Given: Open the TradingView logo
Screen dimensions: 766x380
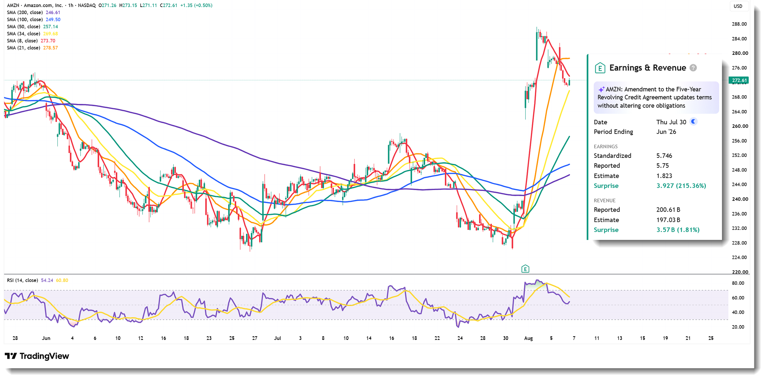Looking at the screenshot, I should pyautogui.click(x=37, y=356).
